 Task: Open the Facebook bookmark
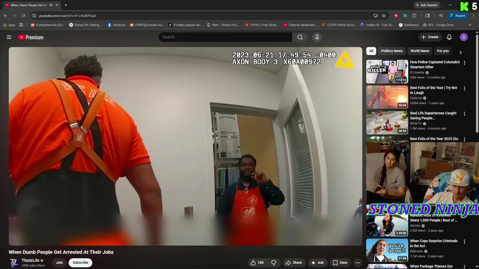click(x=116, y=25)
